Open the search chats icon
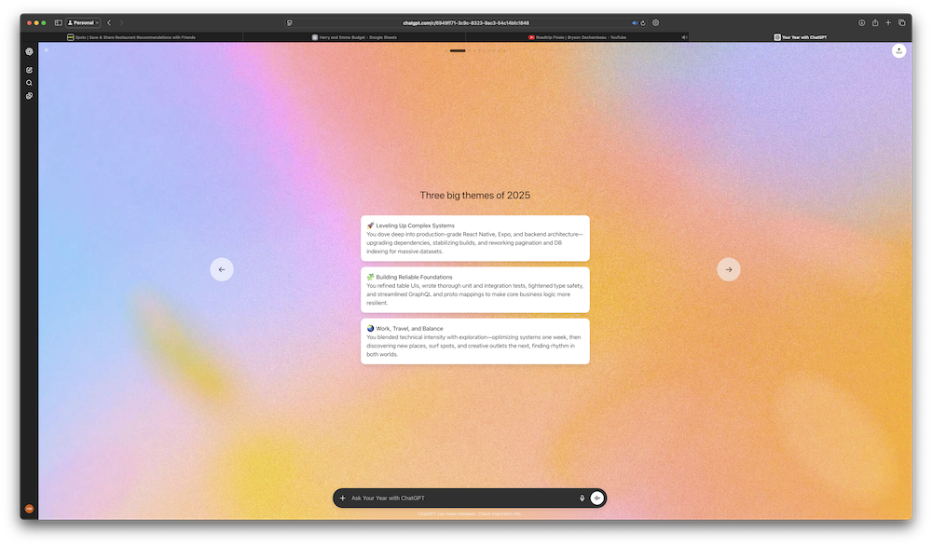932x546 pixels. tap(30, 83)
